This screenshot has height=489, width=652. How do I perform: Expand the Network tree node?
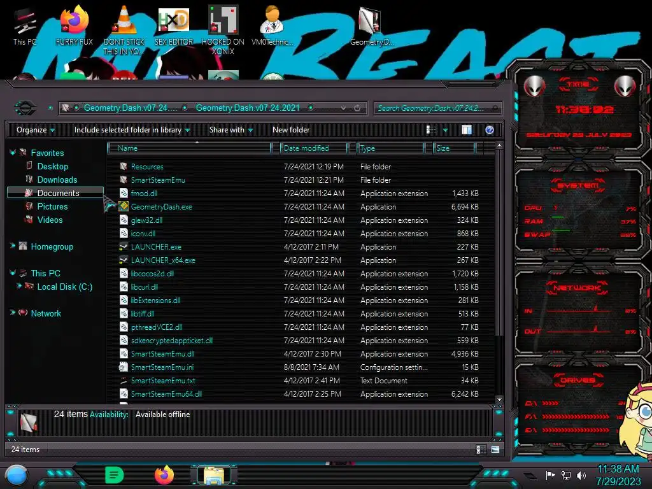coord(13,313)
